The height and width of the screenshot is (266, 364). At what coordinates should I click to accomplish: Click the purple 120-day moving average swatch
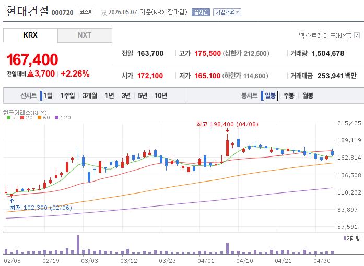[56, 117]
